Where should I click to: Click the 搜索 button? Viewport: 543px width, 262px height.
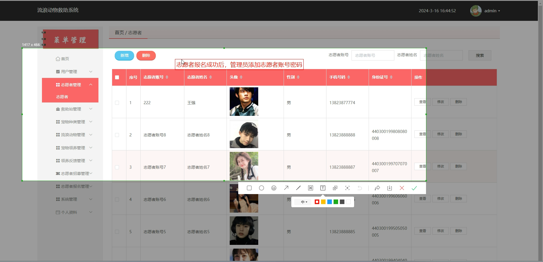click(x=480, y=55)
